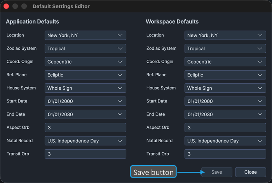This screenshot has width=272, height=183.
Task: Open Application Defaults Coord. Origin dropdown
Action: pyautogui.click(x=85, y=62)
